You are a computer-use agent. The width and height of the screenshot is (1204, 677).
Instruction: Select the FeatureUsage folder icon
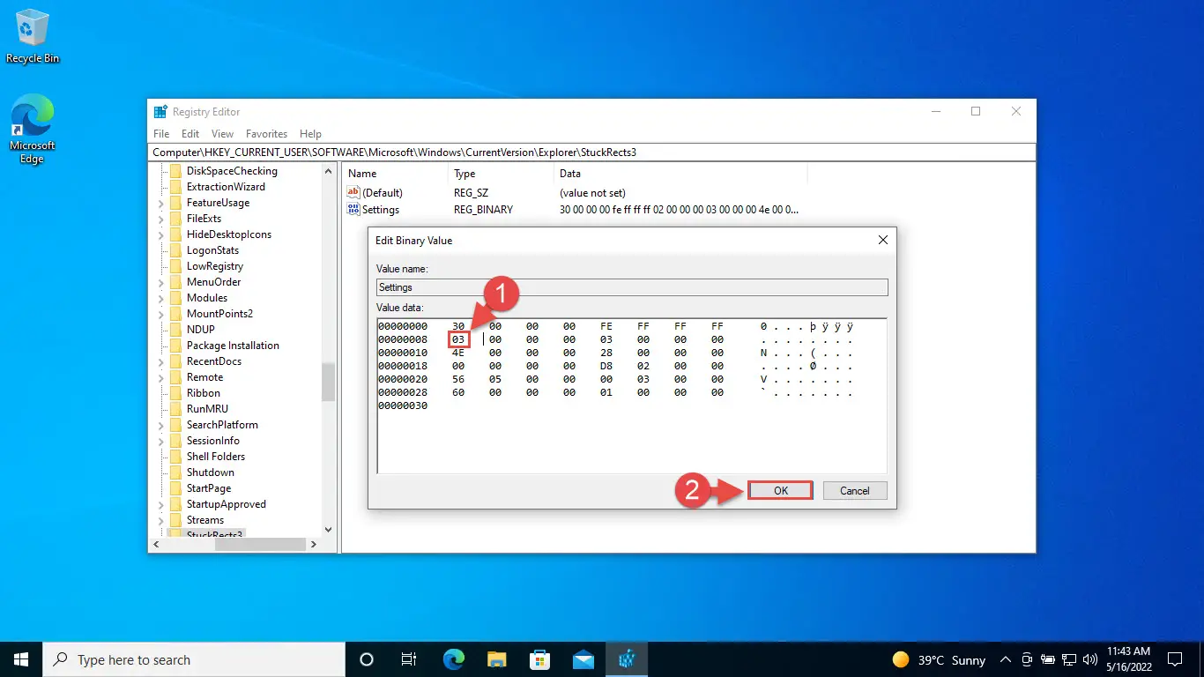coord(176,203)
